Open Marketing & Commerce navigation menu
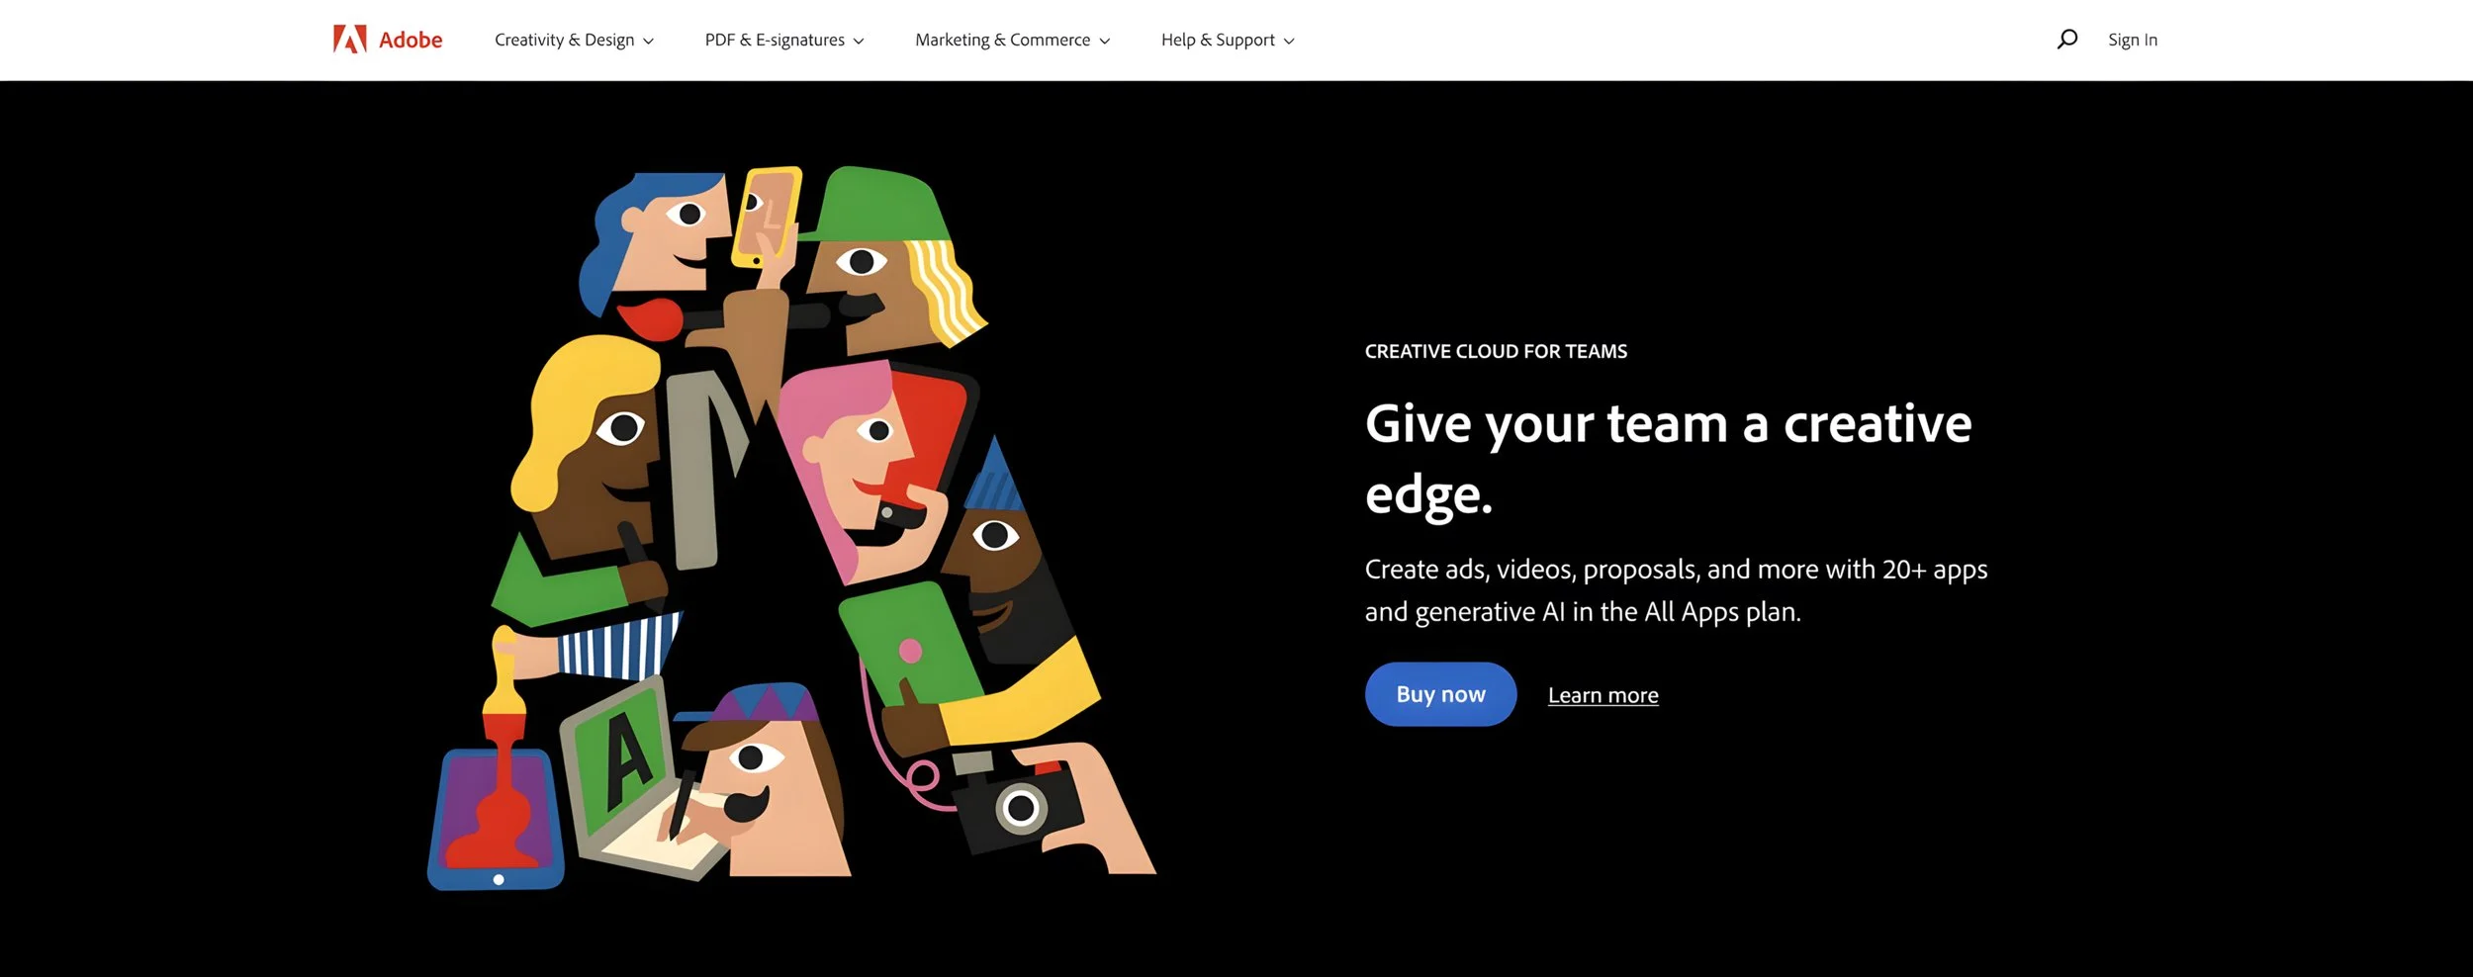 1012,40
